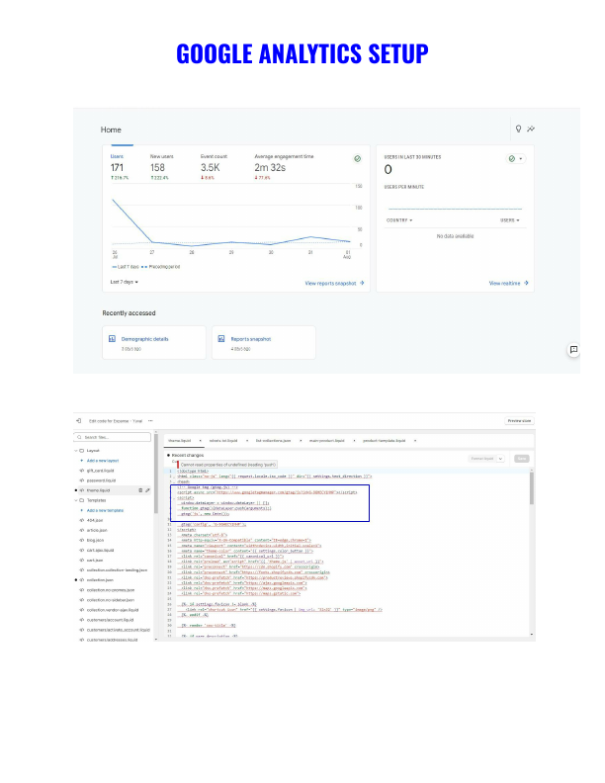Click the Layout folder icon
The image size is (605, 783).
(x=82, y=451)
